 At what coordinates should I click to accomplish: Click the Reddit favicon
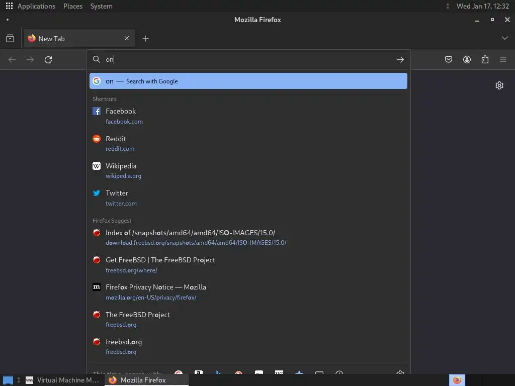(97, 139)
